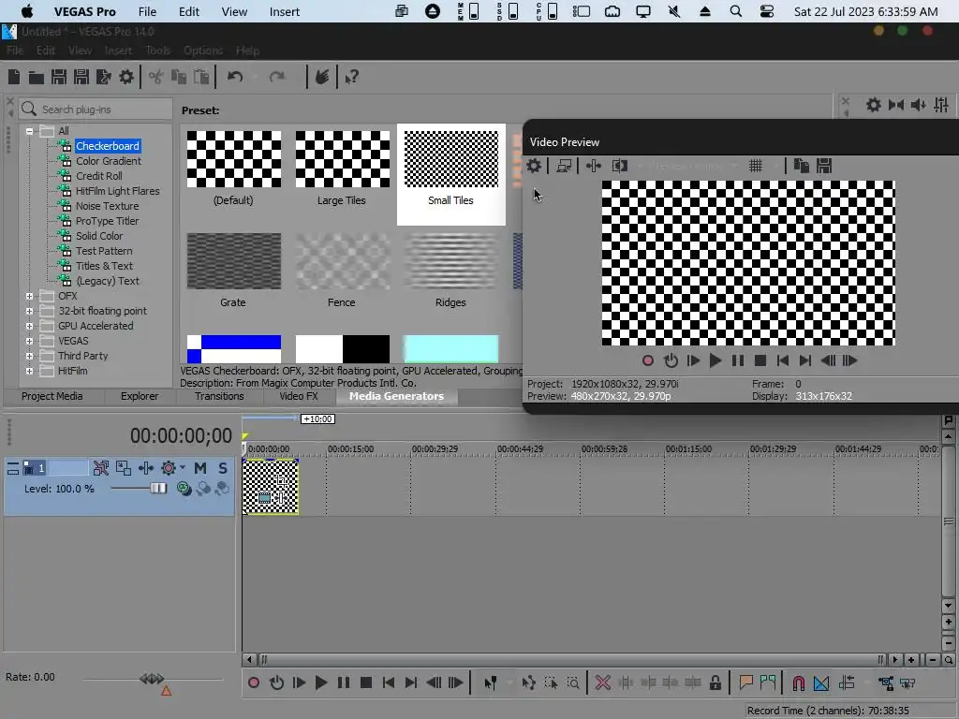Expand the GPU Accelerated folder

tap(29, 326)
